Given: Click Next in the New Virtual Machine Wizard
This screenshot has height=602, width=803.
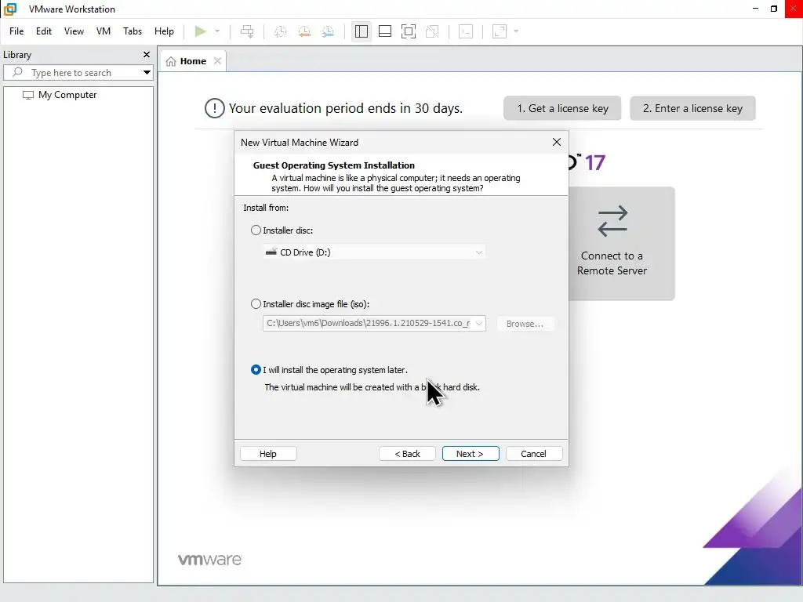Looking at the screenshot, I should 471,454.
